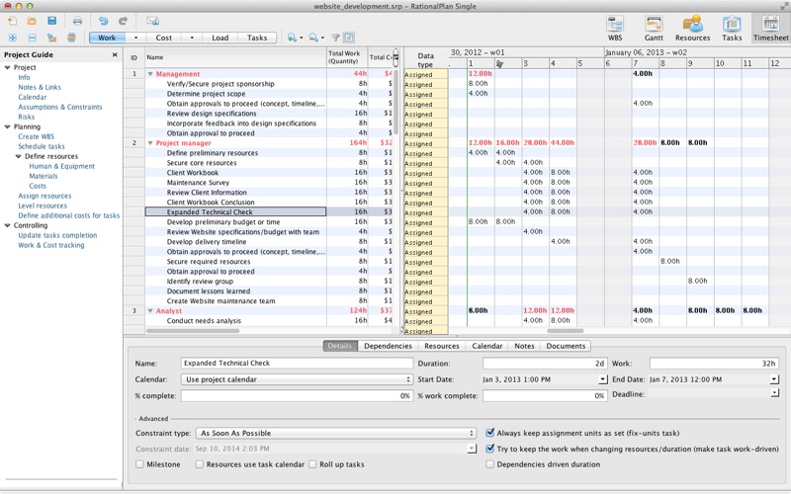Enable the Milestone checkbox
This screenshot has width=791, height=494.
(140, 463)
